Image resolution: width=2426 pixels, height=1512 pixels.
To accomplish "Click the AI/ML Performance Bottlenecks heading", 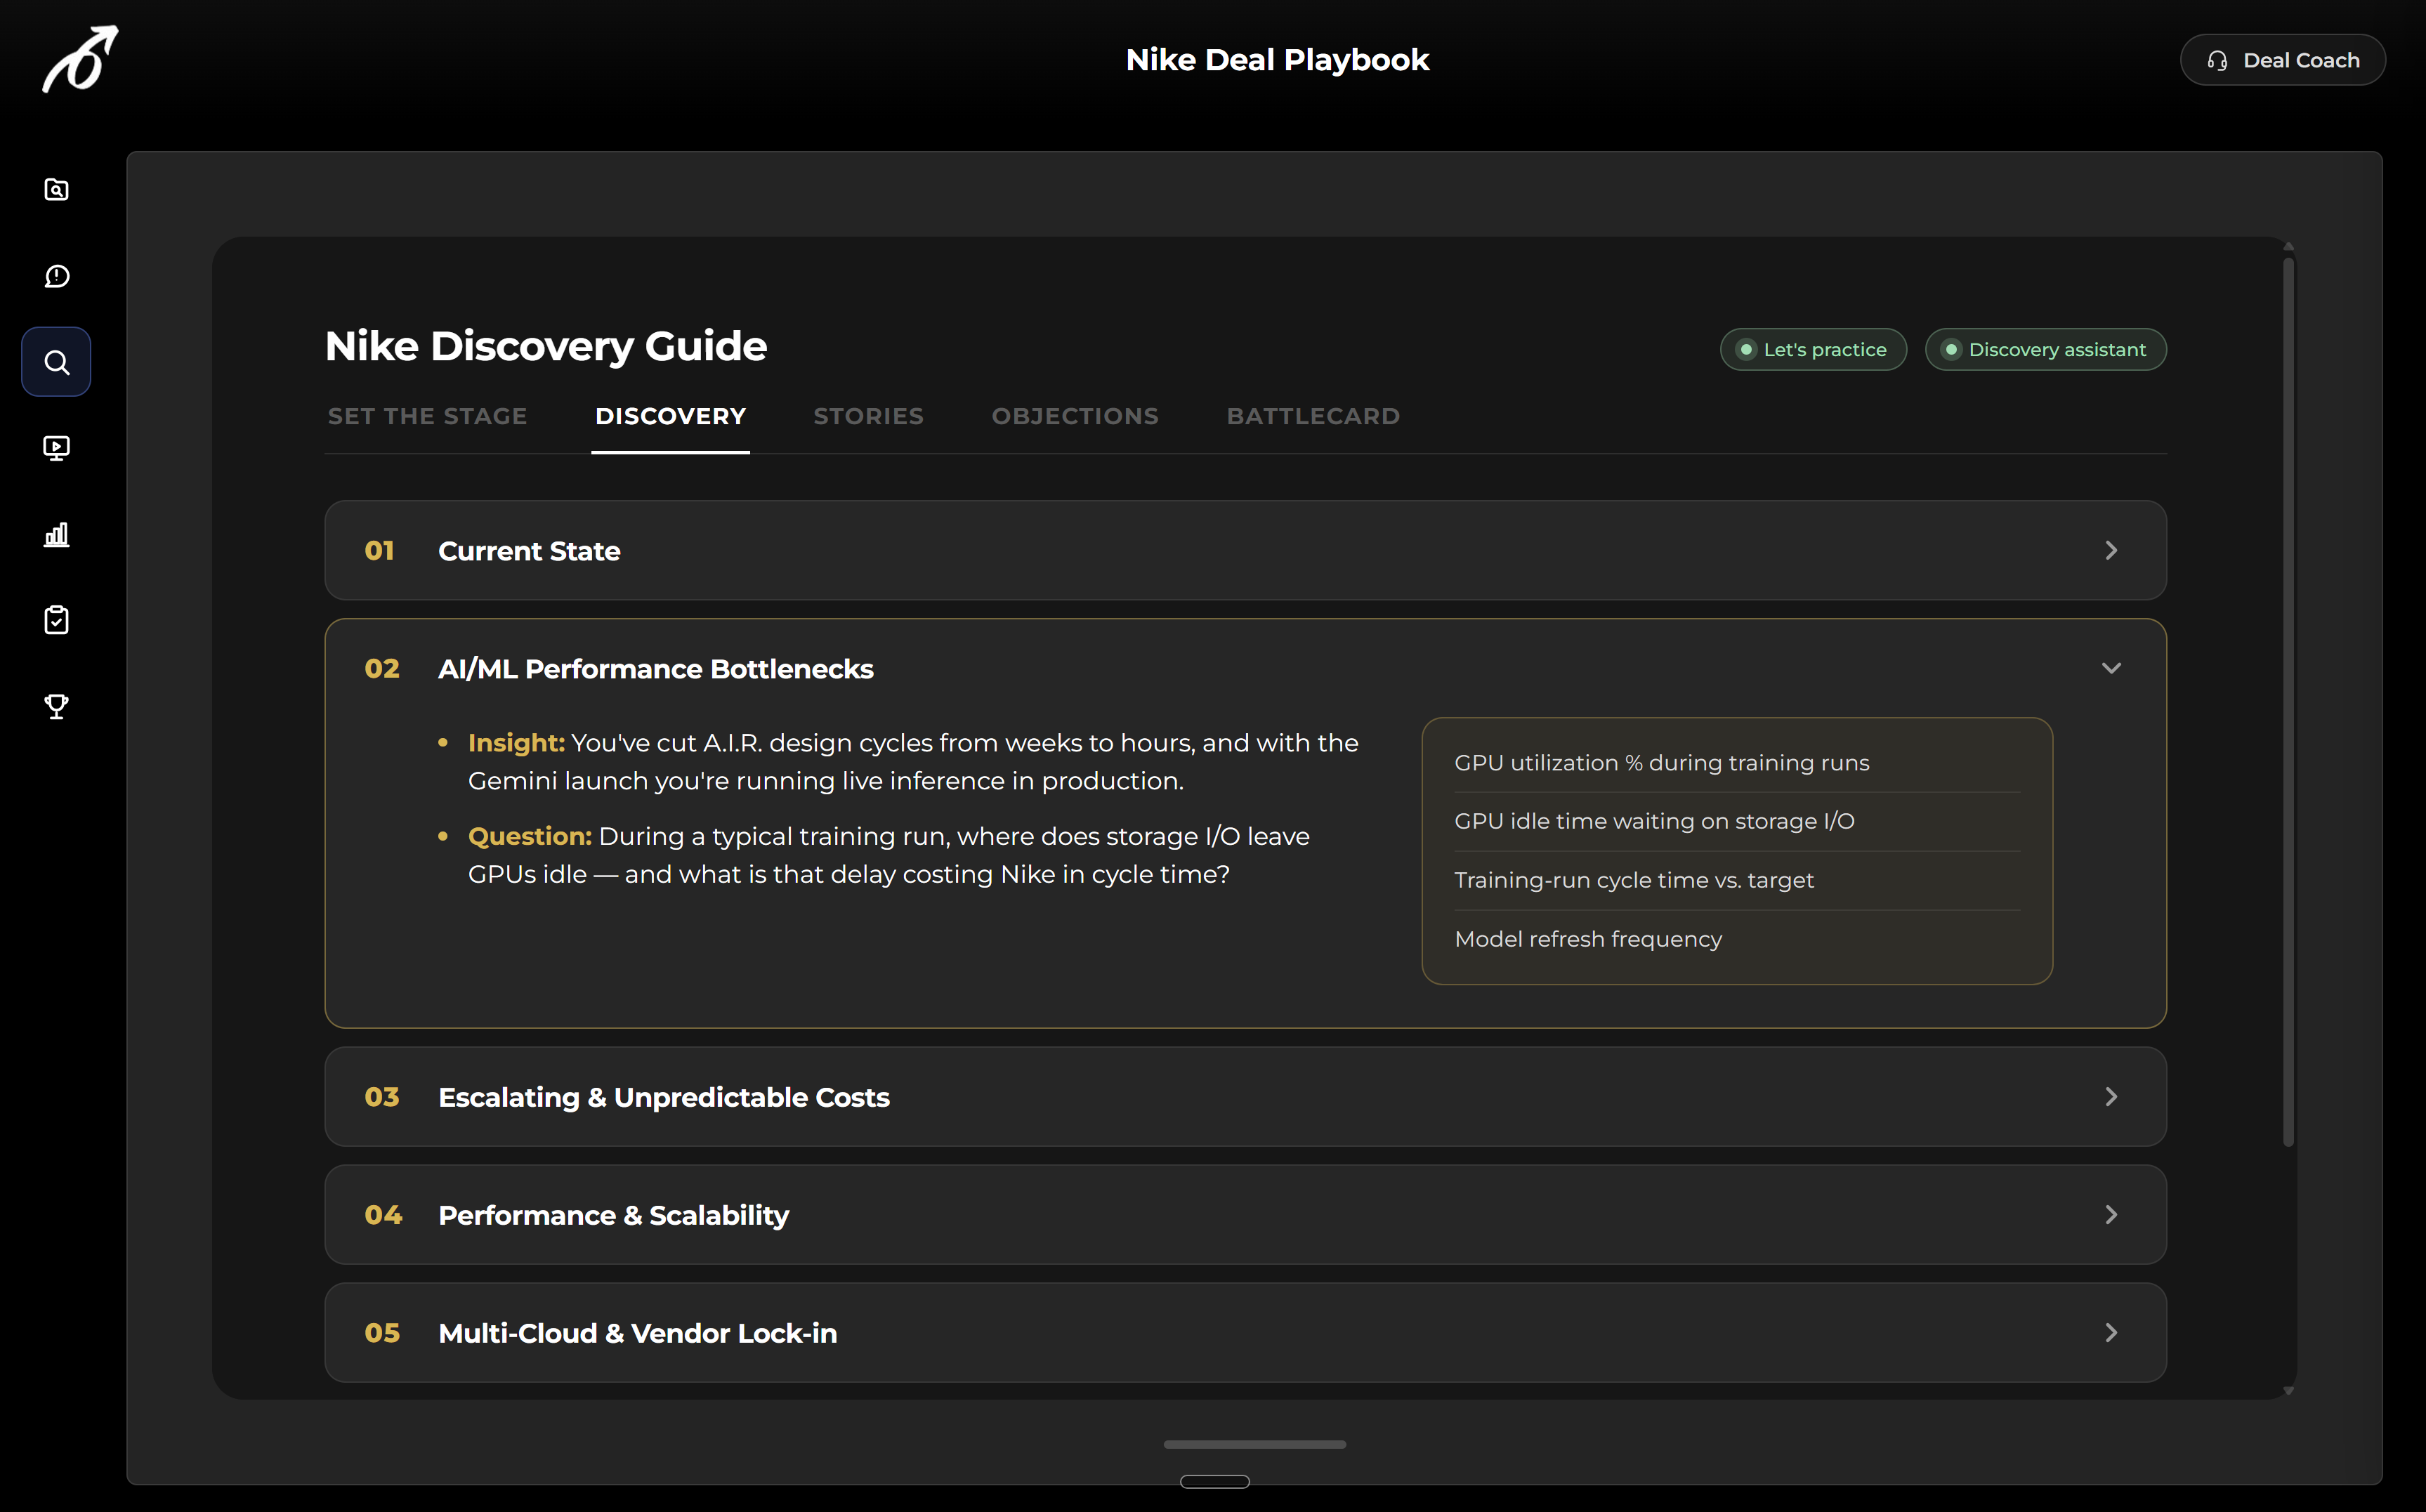I will click(x=656, y=669).
